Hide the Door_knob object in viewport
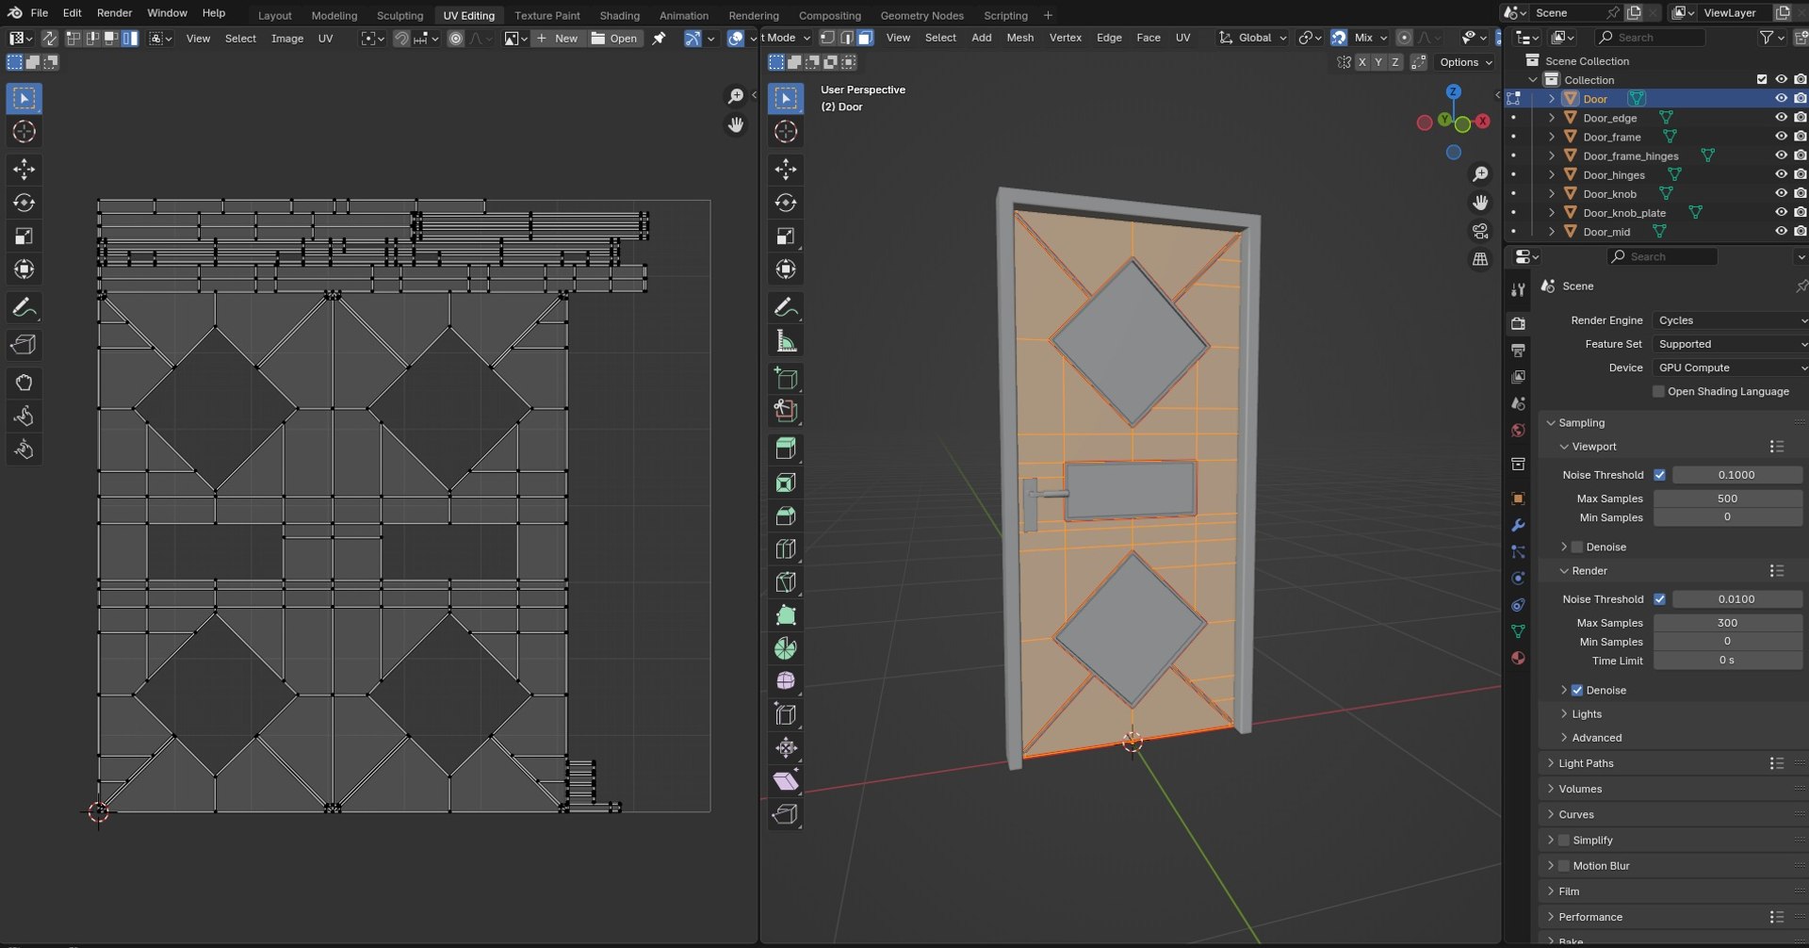This screenshot has width=1809, height=948. [x=1781, y=193]
